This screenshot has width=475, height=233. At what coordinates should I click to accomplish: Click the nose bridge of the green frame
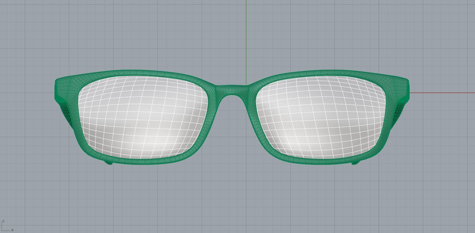pos(231,90)
